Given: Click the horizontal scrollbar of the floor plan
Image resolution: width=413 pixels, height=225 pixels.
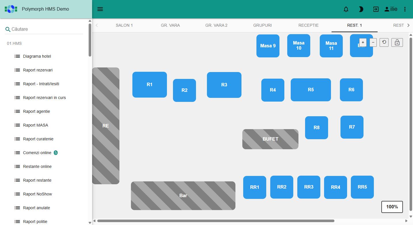Looking at the screenshot, I should [x=216, y=221].
